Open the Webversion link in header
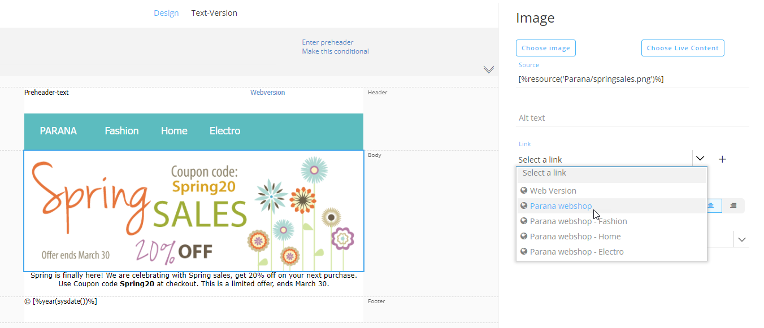 click(267, 93)
